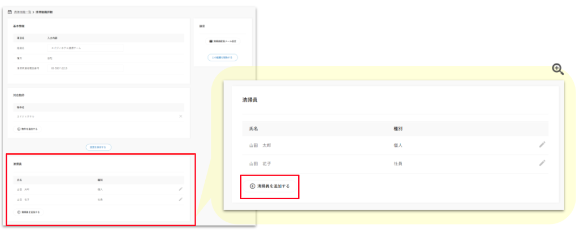Click edit pencil for 山田 花子 in enlarged panel
The image size is (579, 233).
coord(542,163)
